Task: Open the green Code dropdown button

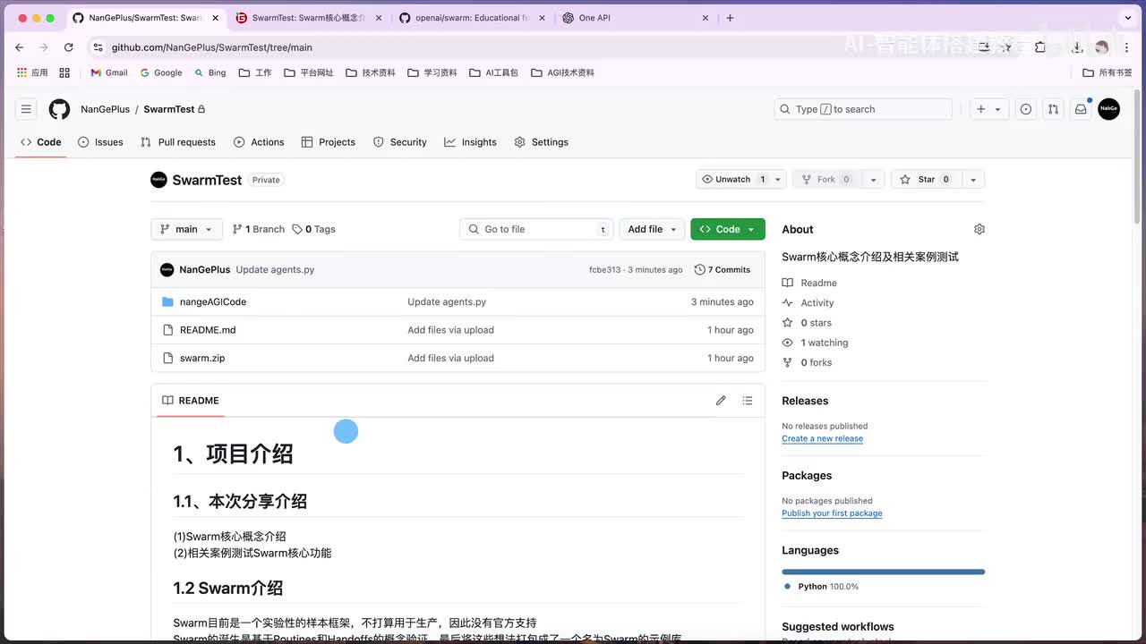Action: click(x=727, y=230)
